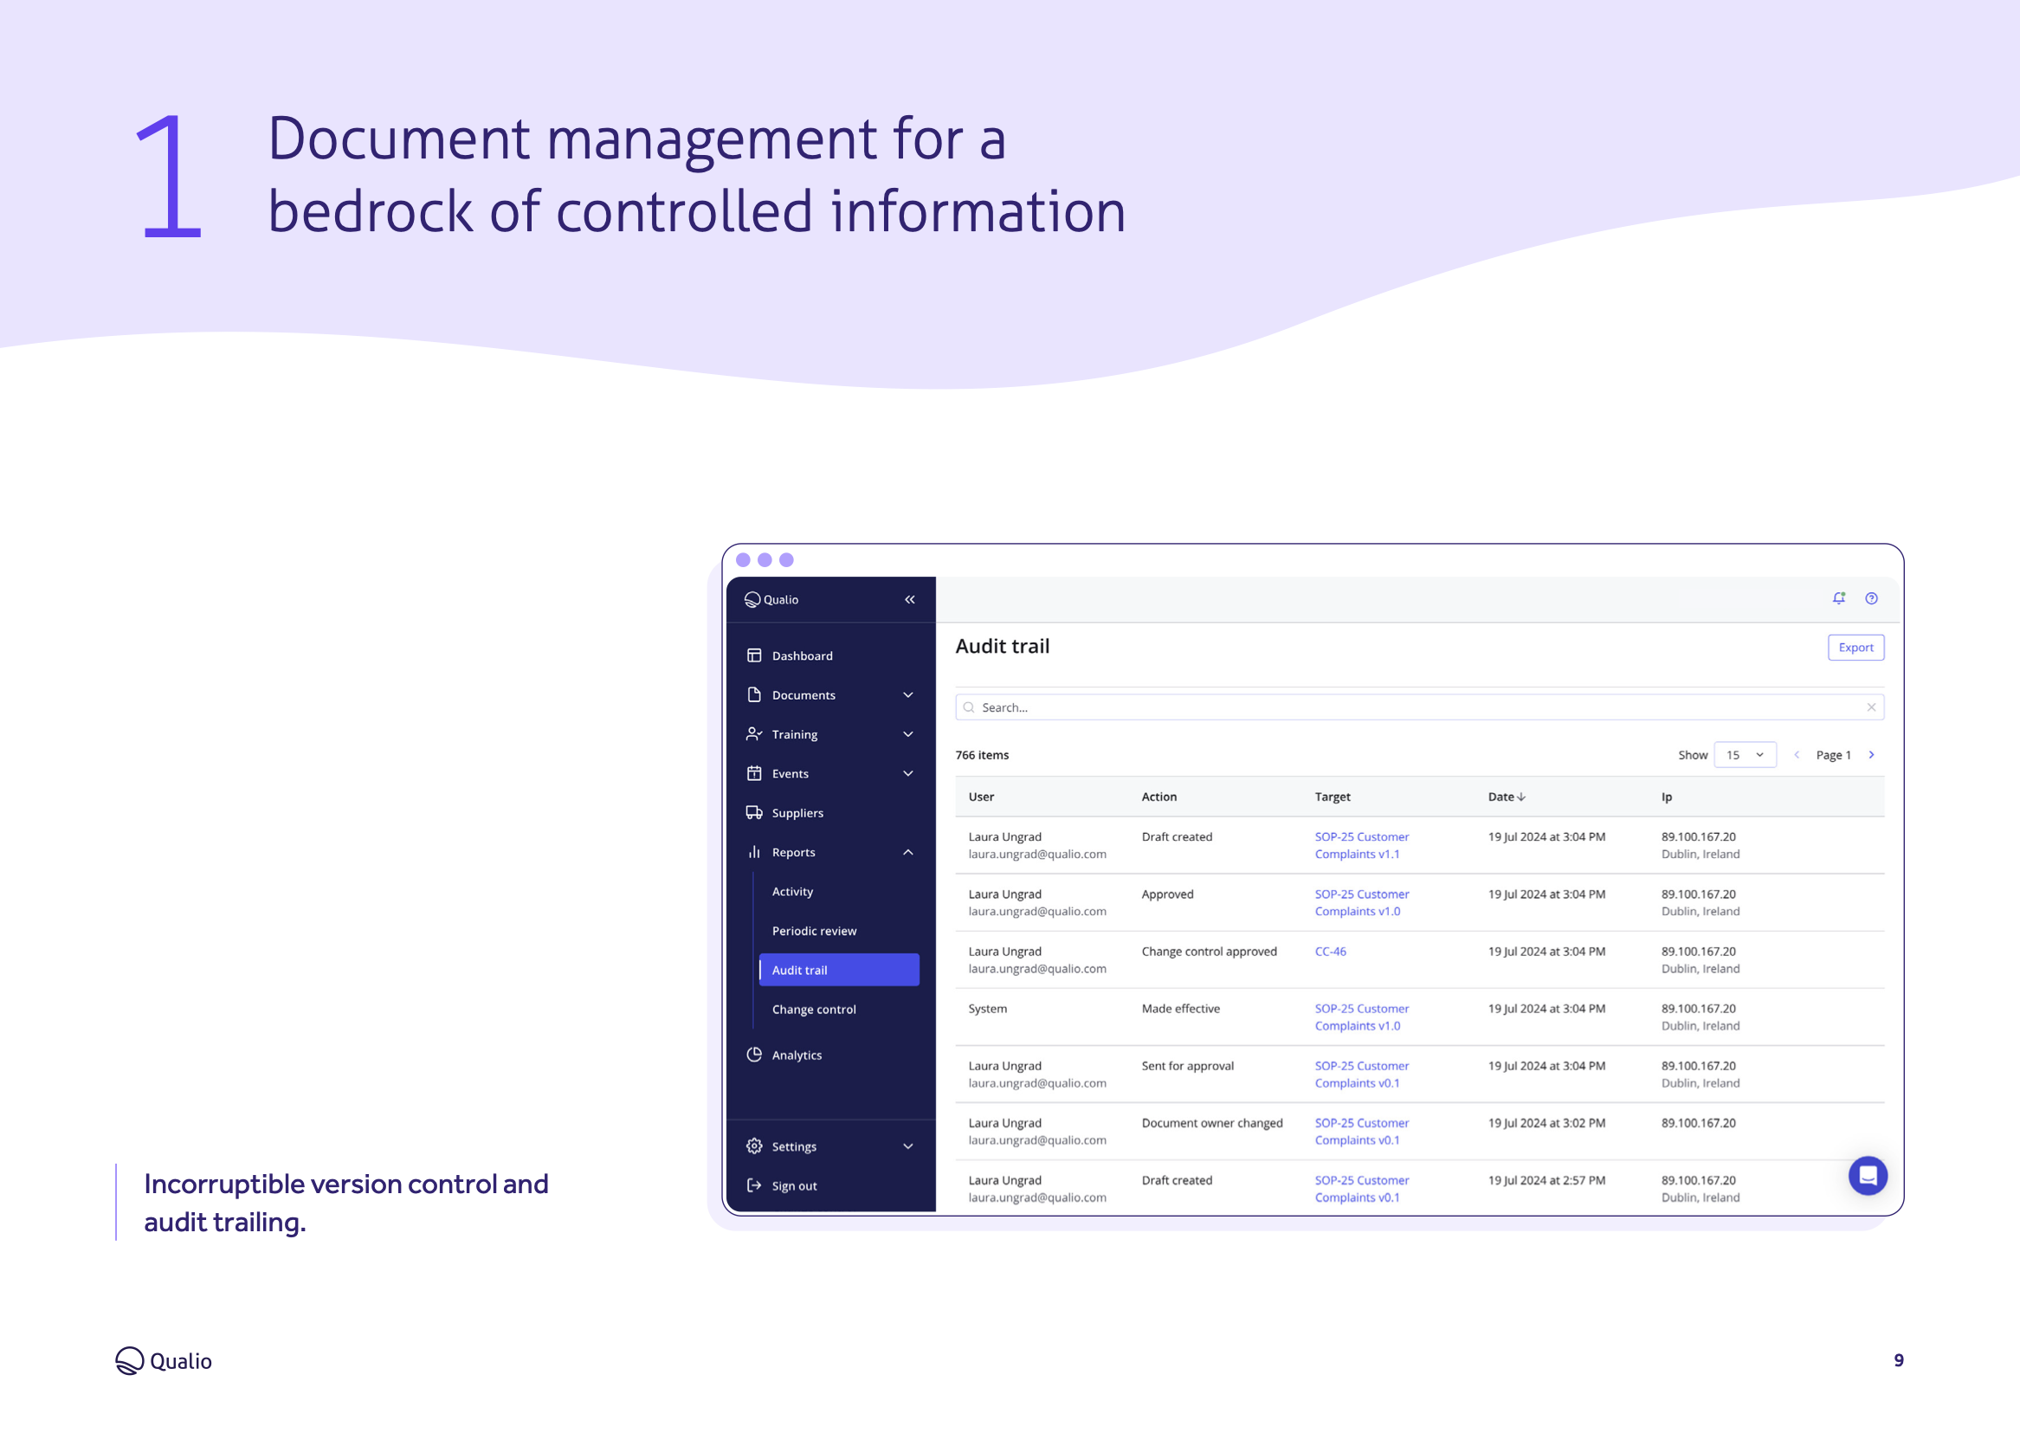Open the Dashboard from the sidebar

[754, 655]
